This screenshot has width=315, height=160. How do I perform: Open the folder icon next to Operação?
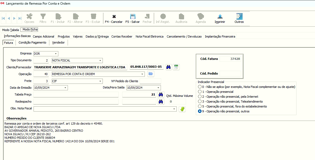pos(151,74)
